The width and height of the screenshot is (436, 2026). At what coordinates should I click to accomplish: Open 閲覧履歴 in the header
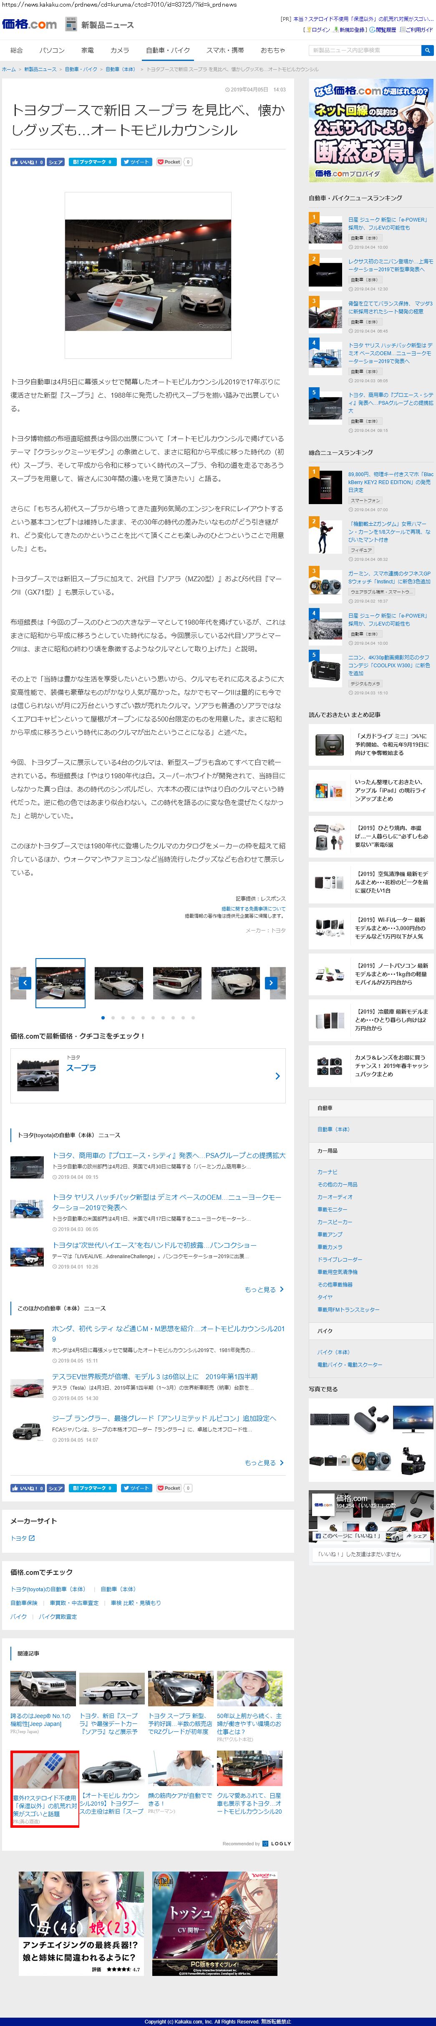[x=383, y=30]
